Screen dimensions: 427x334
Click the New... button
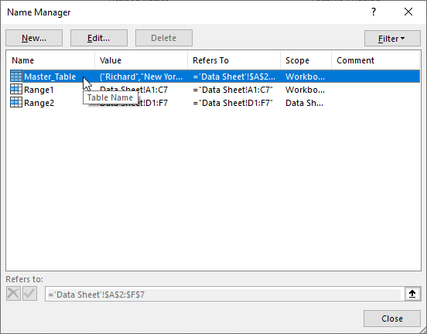pyautogui.click(x=34, y=38)
